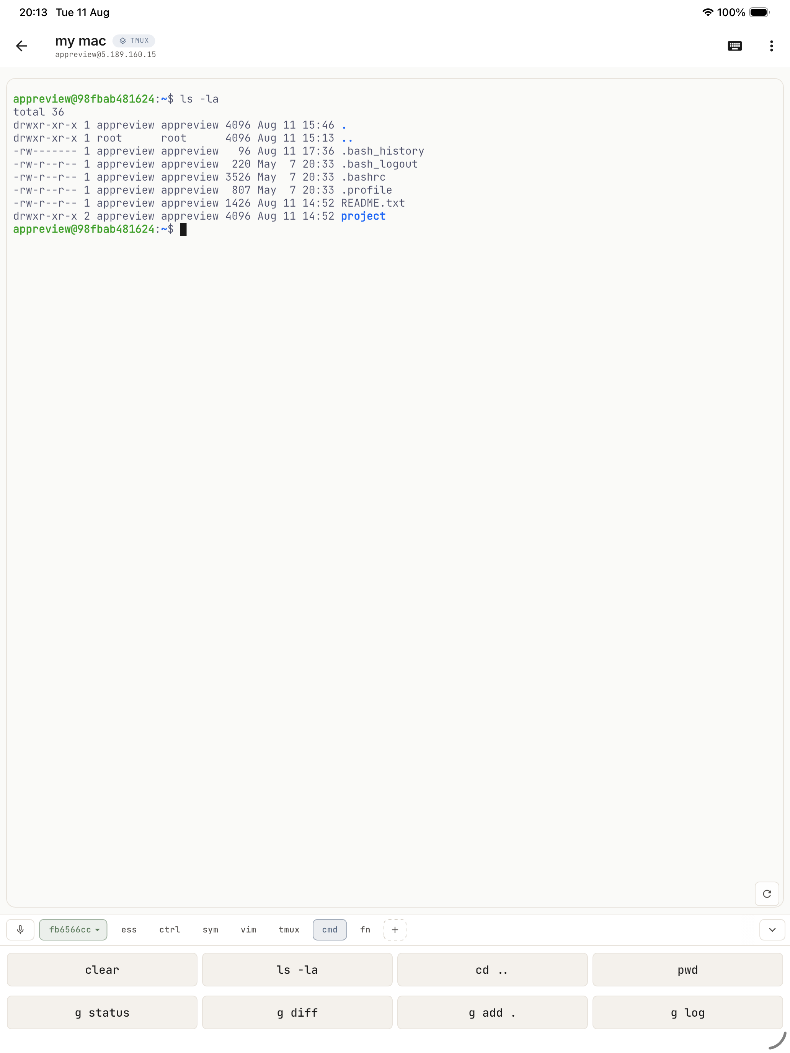Viewport: 790px width, 1053px height.
Task: Tap the total 36 output line
Action: pyautogui.click(x=39, y=112)
